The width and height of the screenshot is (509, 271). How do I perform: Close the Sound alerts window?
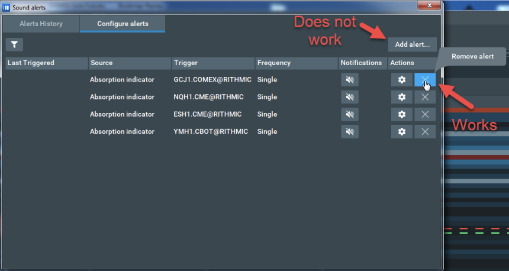(426, 5)
